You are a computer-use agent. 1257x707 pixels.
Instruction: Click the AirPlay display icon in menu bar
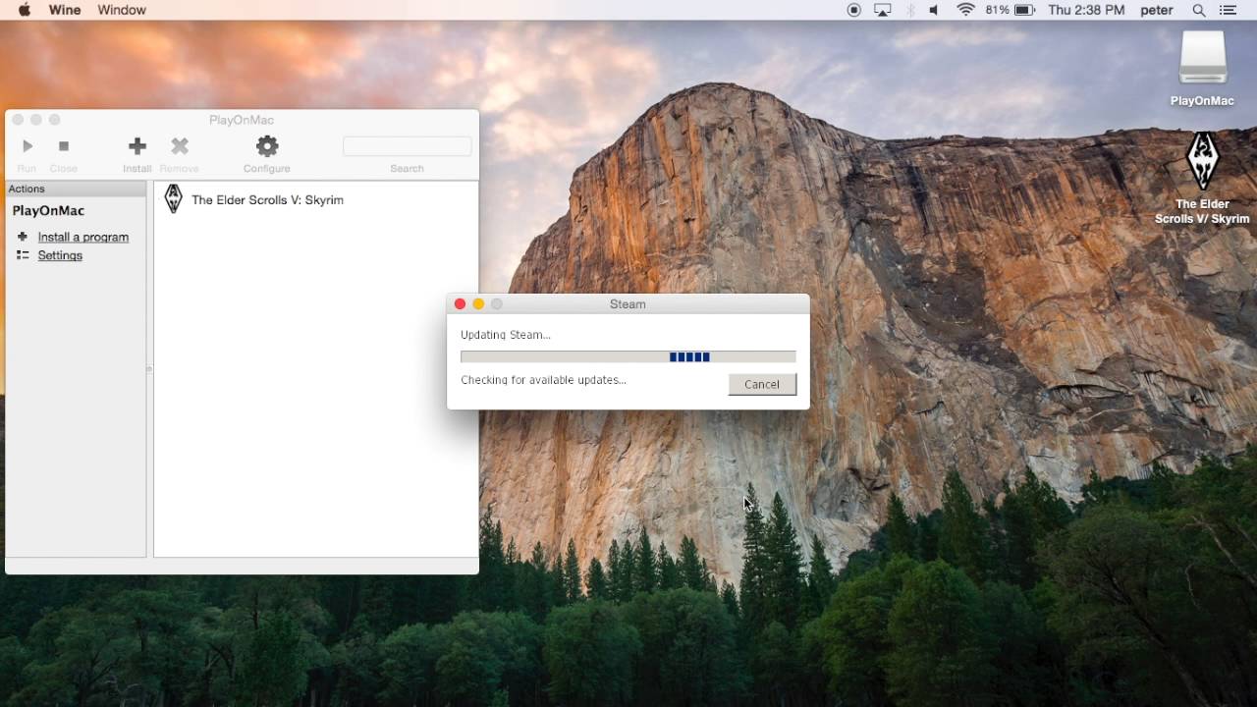[883, 10]
